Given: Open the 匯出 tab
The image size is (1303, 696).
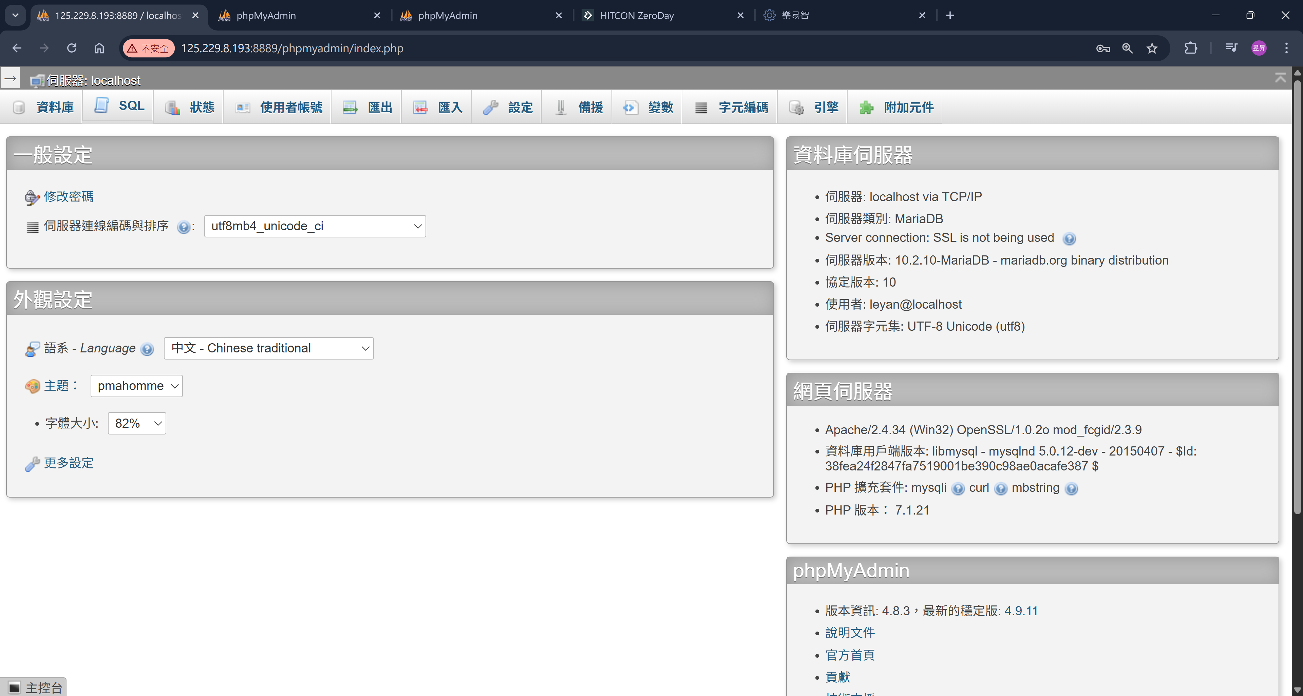Looking at the screenshot, I should click(367, 107).
